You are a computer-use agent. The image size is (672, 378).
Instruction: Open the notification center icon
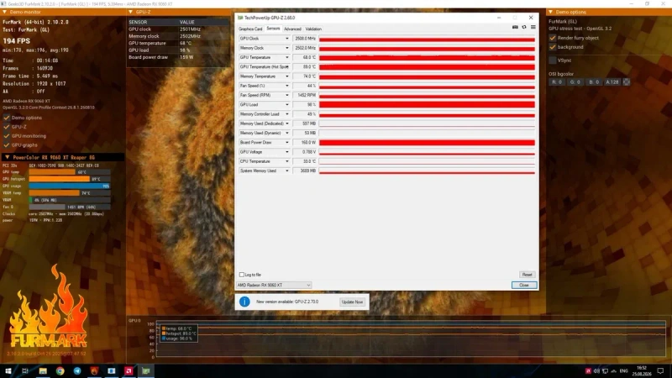point(660,371)
